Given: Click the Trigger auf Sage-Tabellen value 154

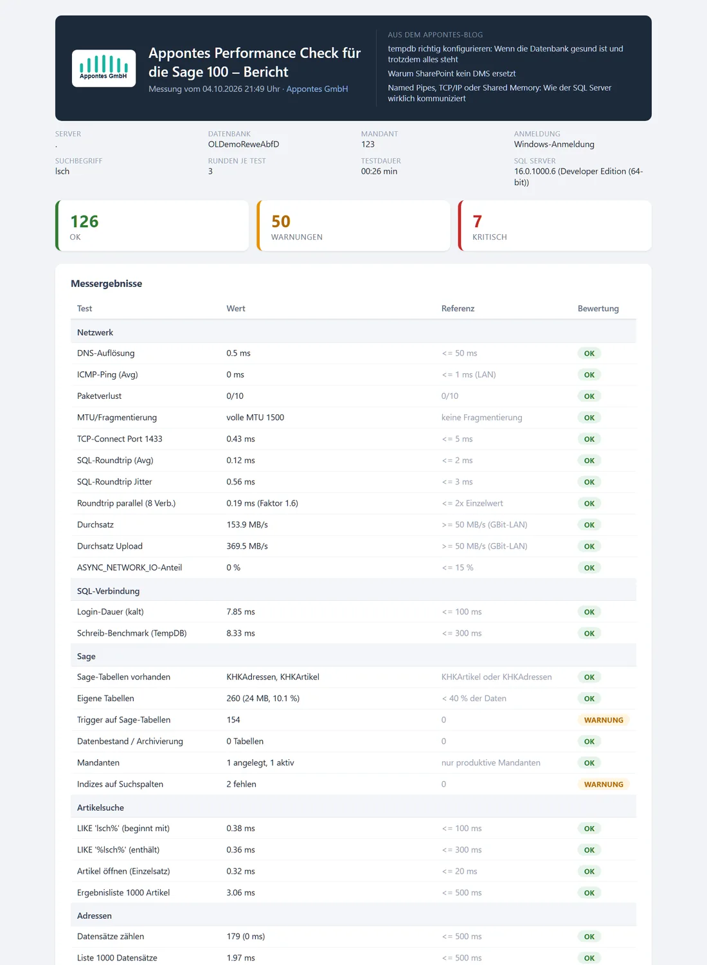Looking at the screenshot, I should [233, 720].
